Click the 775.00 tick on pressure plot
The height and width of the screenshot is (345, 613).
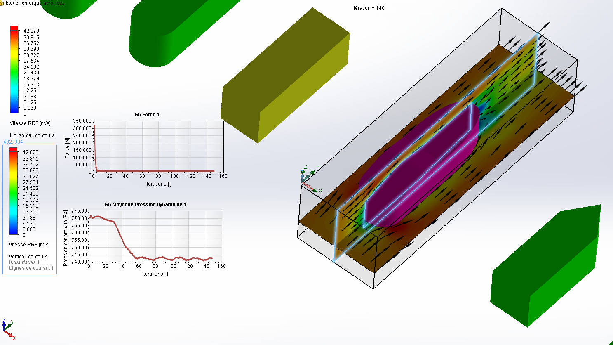[x=79, y=211]
